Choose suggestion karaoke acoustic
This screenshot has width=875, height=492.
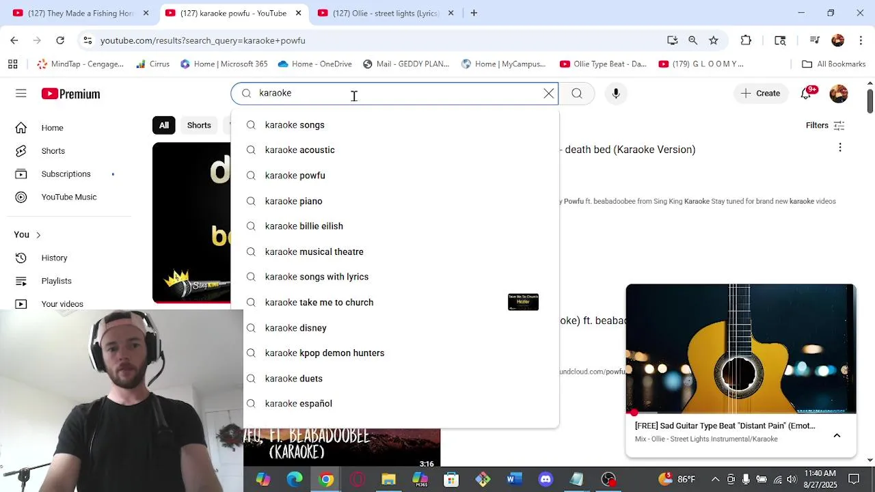coord(394,150)
